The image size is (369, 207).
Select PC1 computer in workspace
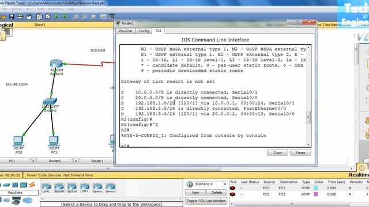coord(54,141)
